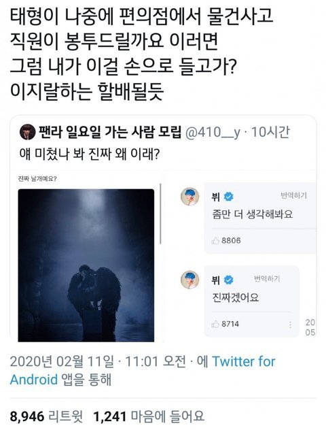Click the tweet timestamp 2020년 02월 11일
Image resolution: width=326 pixels, height=430 pixels.
click(x=62, y=361)
